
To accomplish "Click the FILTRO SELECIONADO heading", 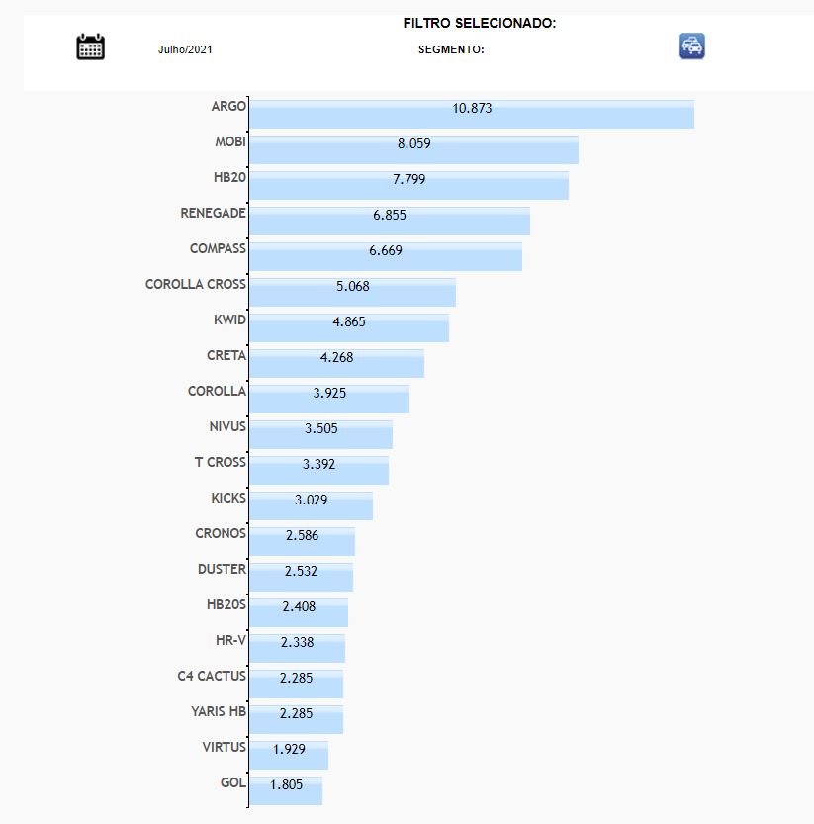I will (x=480, y=23).
